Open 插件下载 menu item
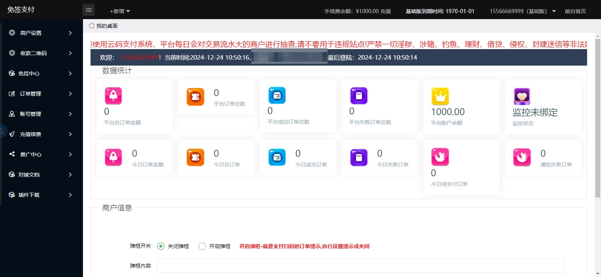Viewport: 601px width, 277px height. click(41, 195)
